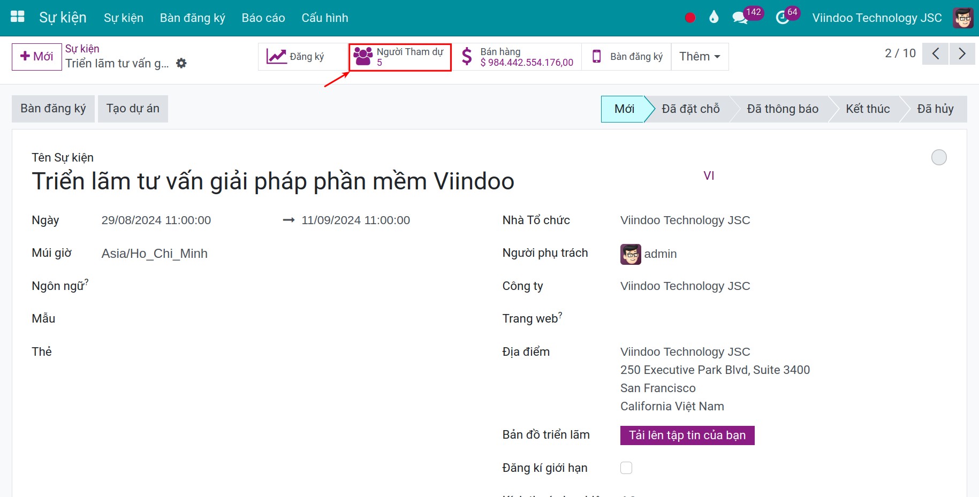Screen dimensions: 979x497
Task: Open the gear actions menu beside breadcrumb
Action: coord(181,63)
